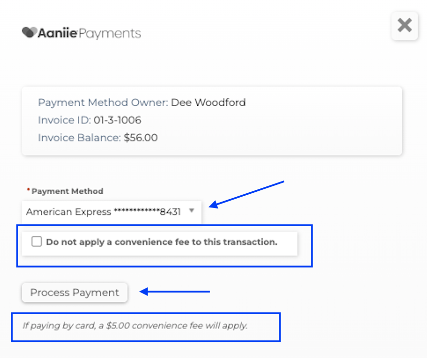Click the red required asterisk
Screen dimensions: 427x358
click(29, 190)
